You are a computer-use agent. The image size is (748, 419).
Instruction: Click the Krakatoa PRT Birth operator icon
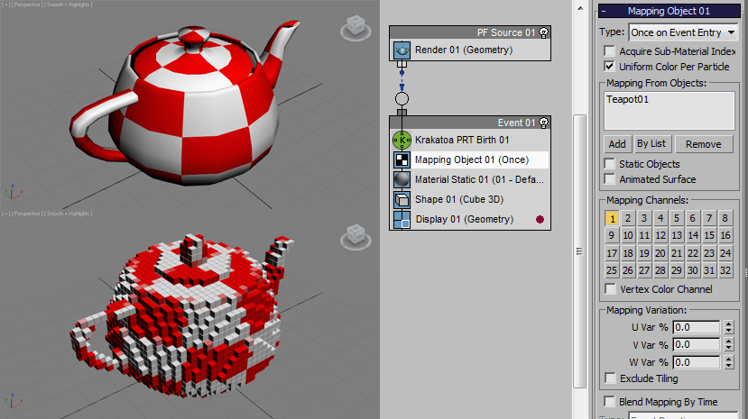[402, 141]
